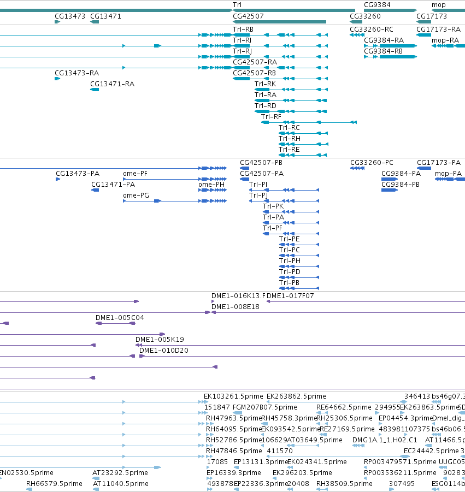This screenshot has height=492, width=465.
Task: Click transcript CG42507-RB label
Action: [x=254, y=73]
